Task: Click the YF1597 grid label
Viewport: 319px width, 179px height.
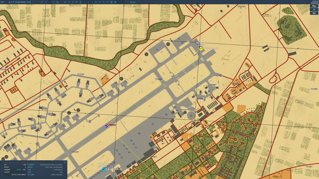Action: pyautogui.click(x=76, y=152)
